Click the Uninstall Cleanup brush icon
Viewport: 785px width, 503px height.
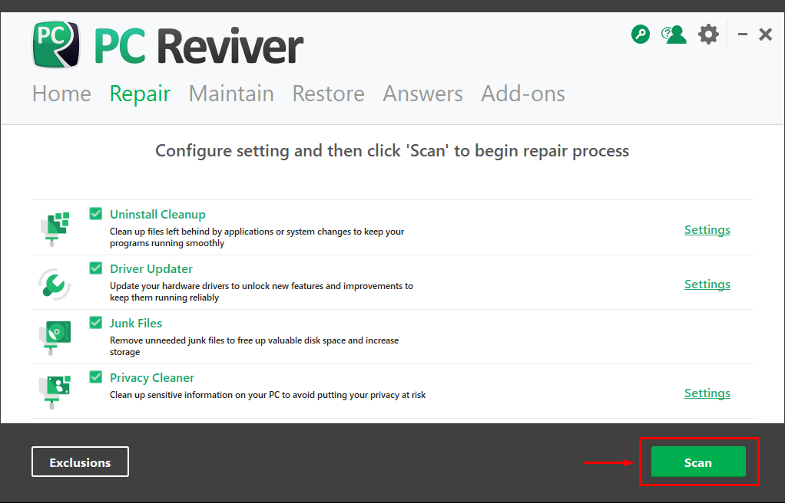pyautogui.click(x=55, y=229)
